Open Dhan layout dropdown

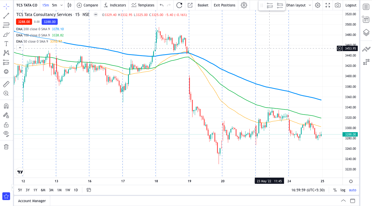299,5
